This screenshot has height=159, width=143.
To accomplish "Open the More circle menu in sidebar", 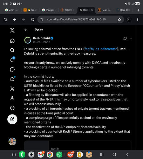I will pos(12,108).
